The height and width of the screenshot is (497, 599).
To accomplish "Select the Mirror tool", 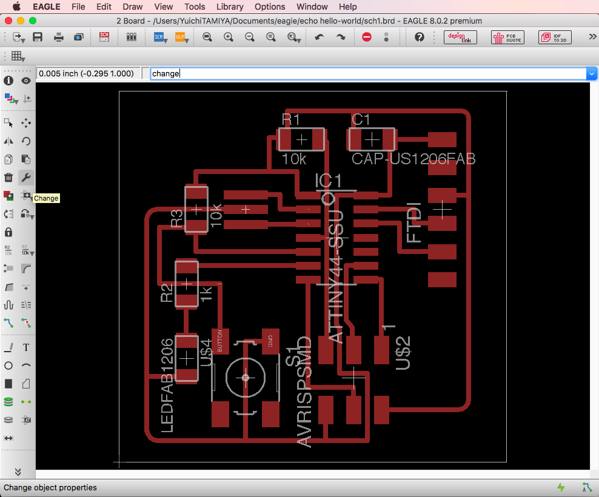I will coord(8,141).
